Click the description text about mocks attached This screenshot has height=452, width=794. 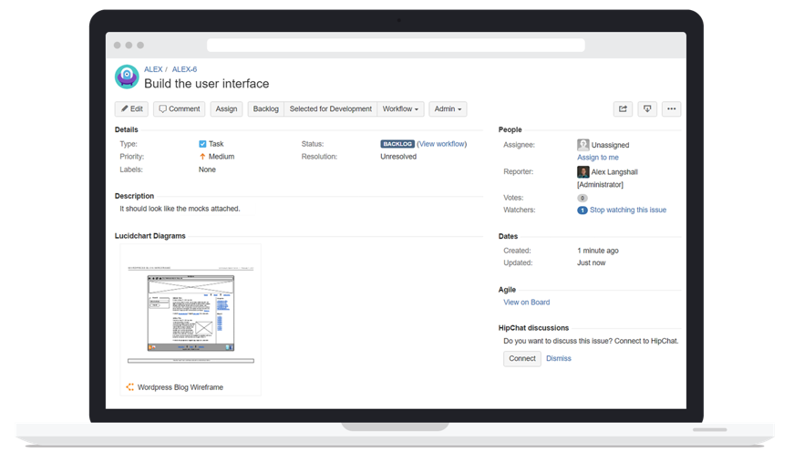(x=180, y=209)
